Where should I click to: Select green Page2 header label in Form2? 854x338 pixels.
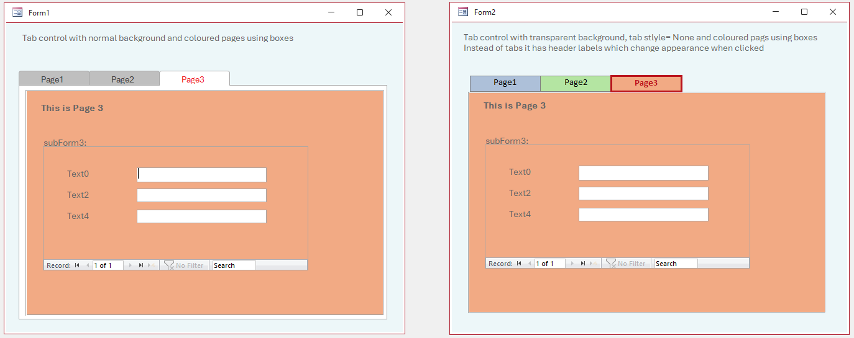coord(576,83)
